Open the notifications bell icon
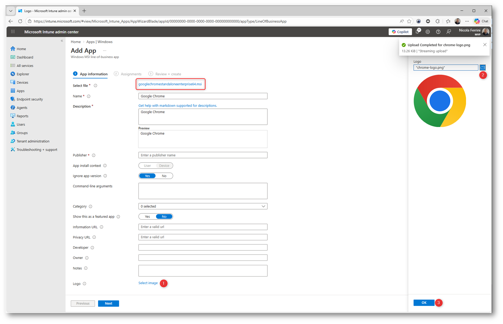Viewport: 503px width, 324px height. tap(417, 32)
